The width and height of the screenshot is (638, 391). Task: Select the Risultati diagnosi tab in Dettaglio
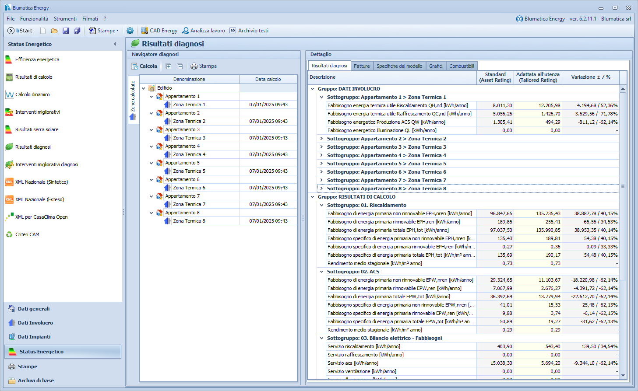click(x=329, y=66)
